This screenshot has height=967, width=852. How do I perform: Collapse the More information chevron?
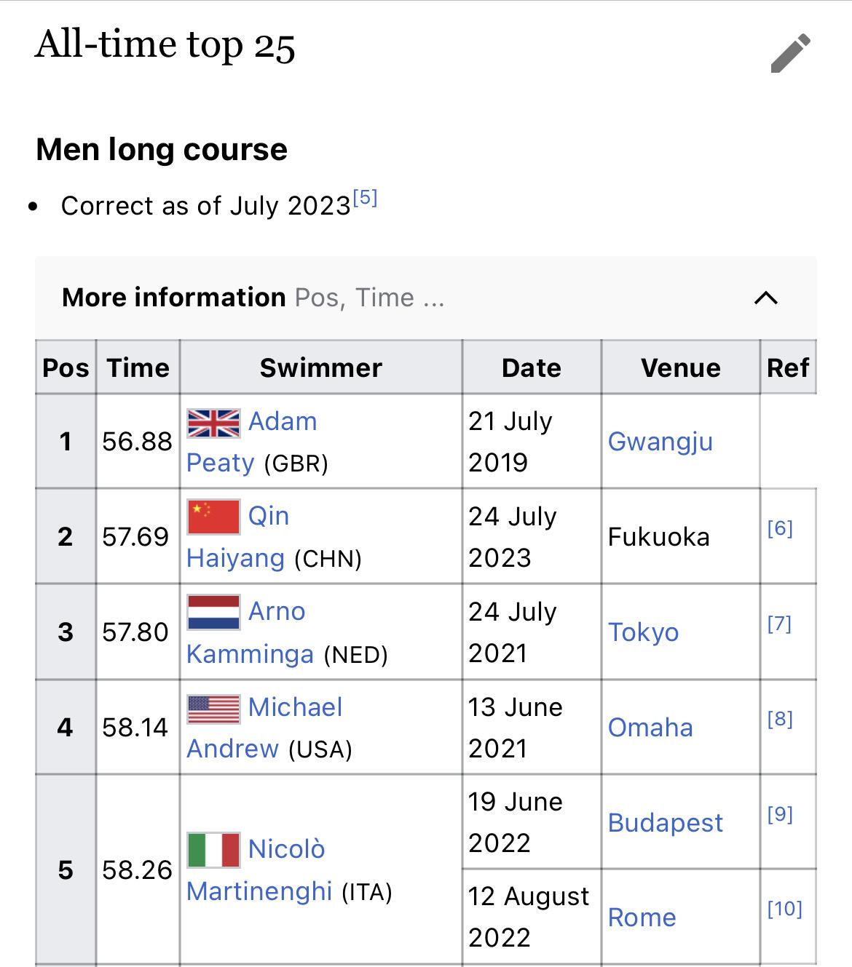pyautogui.click(x=766, y=298)
